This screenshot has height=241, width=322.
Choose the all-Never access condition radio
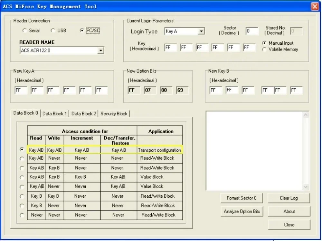[22, 215]
